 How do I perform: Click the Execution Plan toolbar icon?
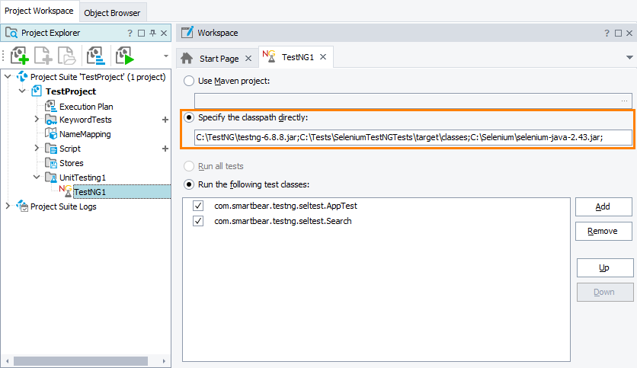tap(95, 56)
